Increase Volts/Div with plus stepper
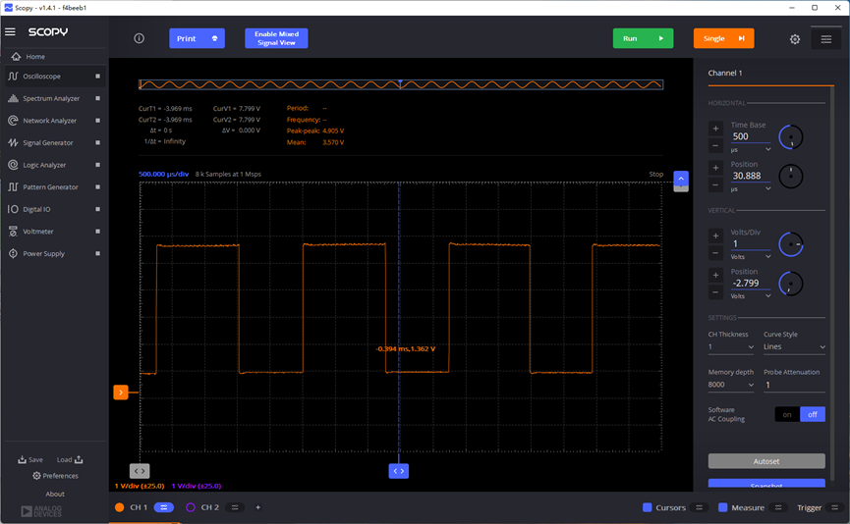850x524 pixels. click(715, 236)
